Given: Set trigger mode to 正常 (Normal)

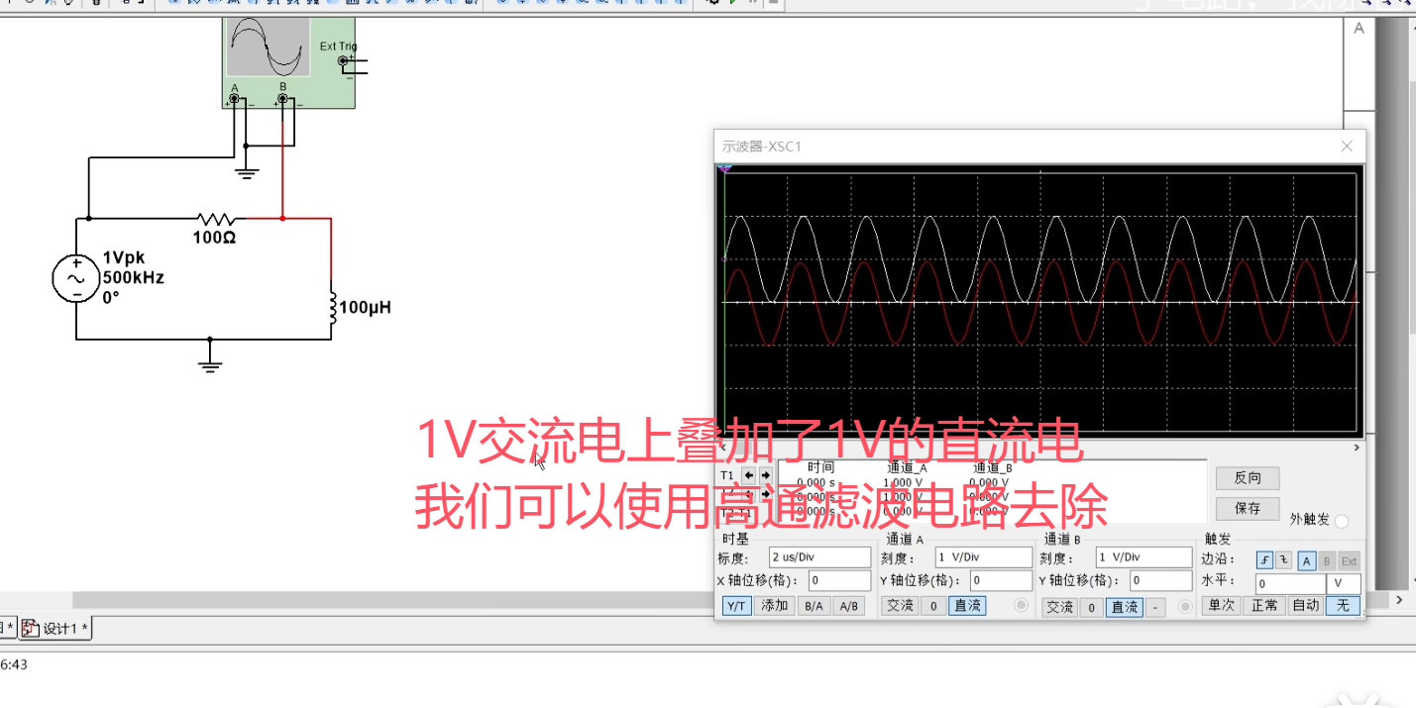Looking at the screenshot, I should [x=1264, y=606].
